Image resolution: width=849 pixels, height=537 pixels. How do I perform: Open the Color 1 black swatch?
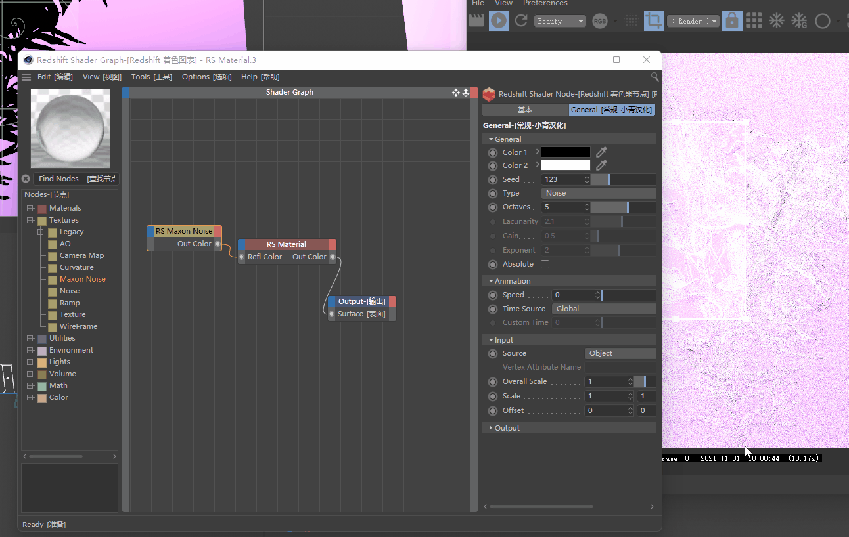[x=566, y=152]
